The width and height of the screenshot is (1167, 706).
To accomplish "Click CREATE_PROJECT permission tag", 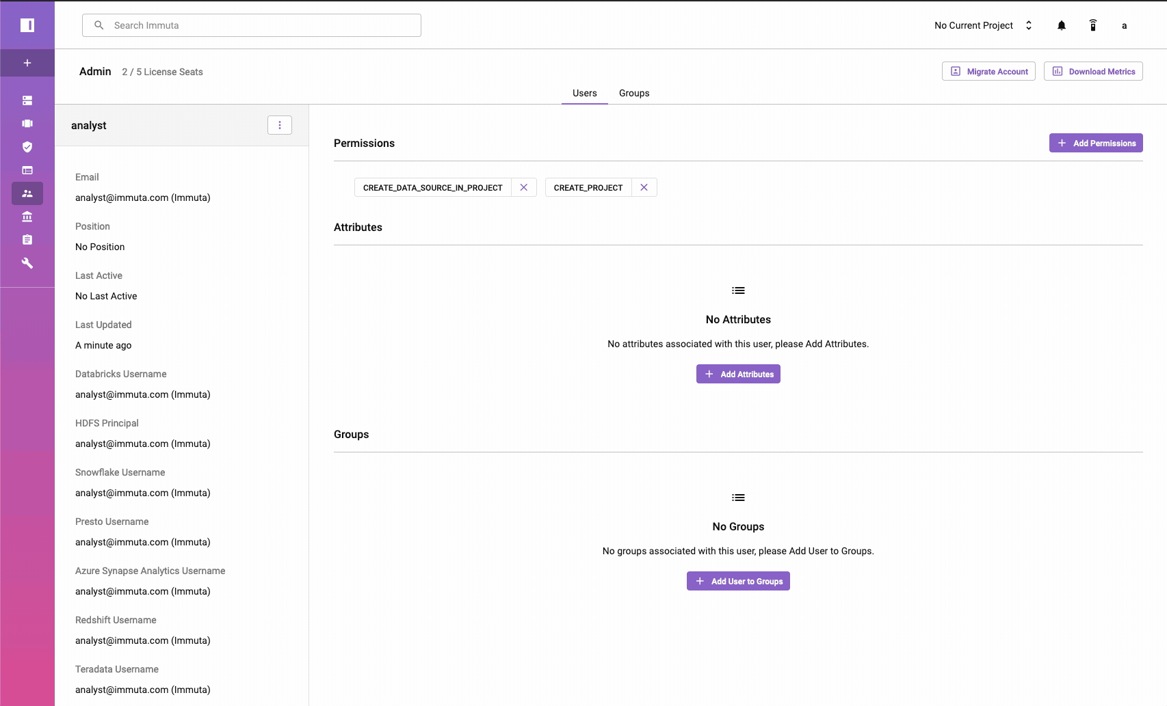I will coord(588,187).
